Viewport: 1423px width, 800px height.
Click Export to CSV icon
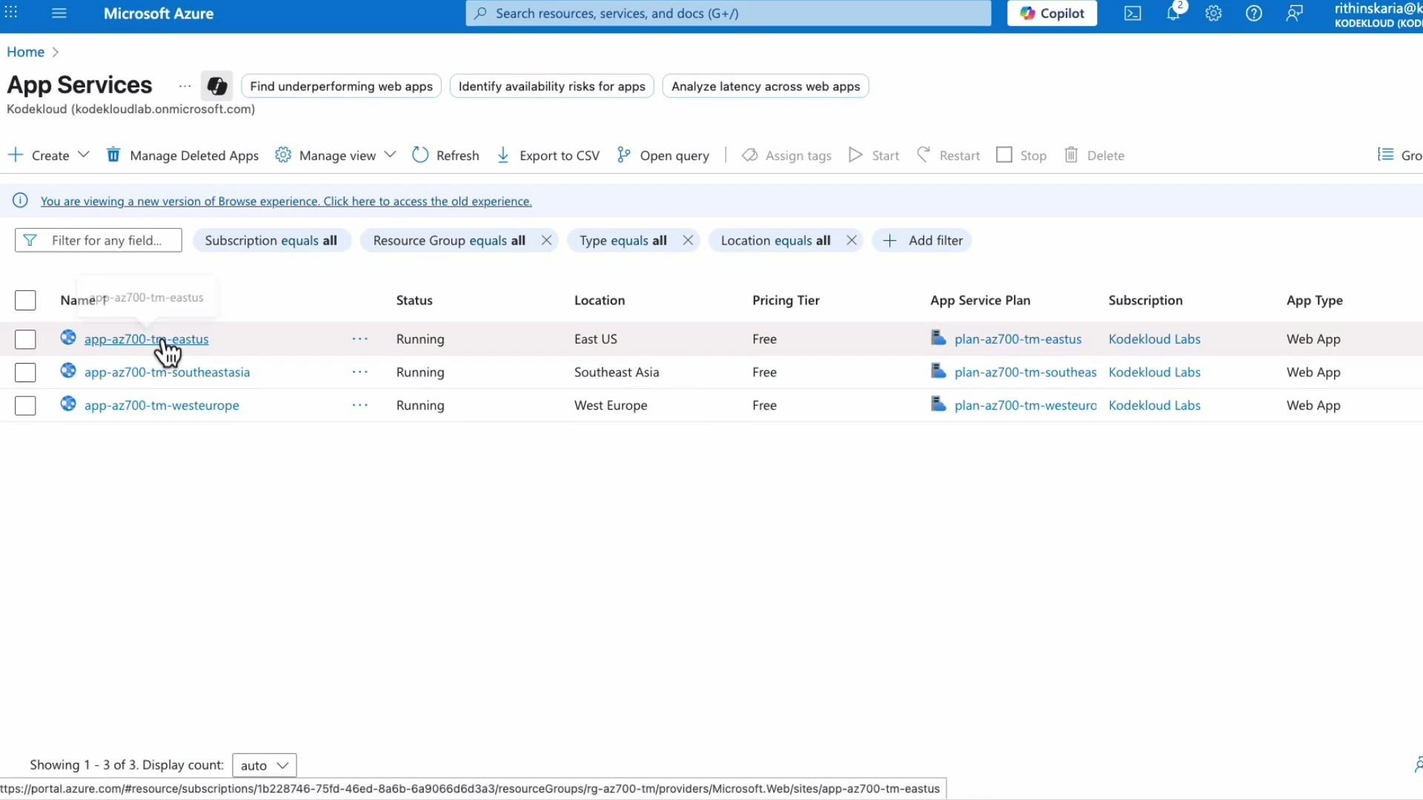(503, 155)
